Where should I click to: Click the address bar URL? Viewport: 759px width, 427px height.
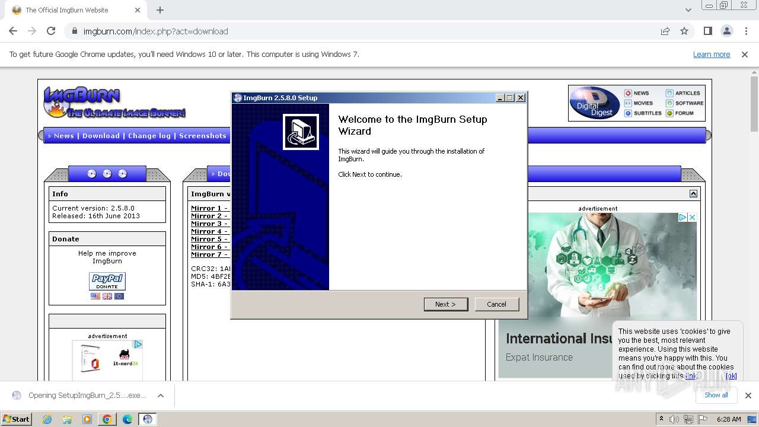coord(156,31)
